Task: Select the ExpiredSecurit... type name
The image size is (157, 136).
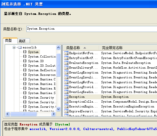Action: click(x=83, y=111)
